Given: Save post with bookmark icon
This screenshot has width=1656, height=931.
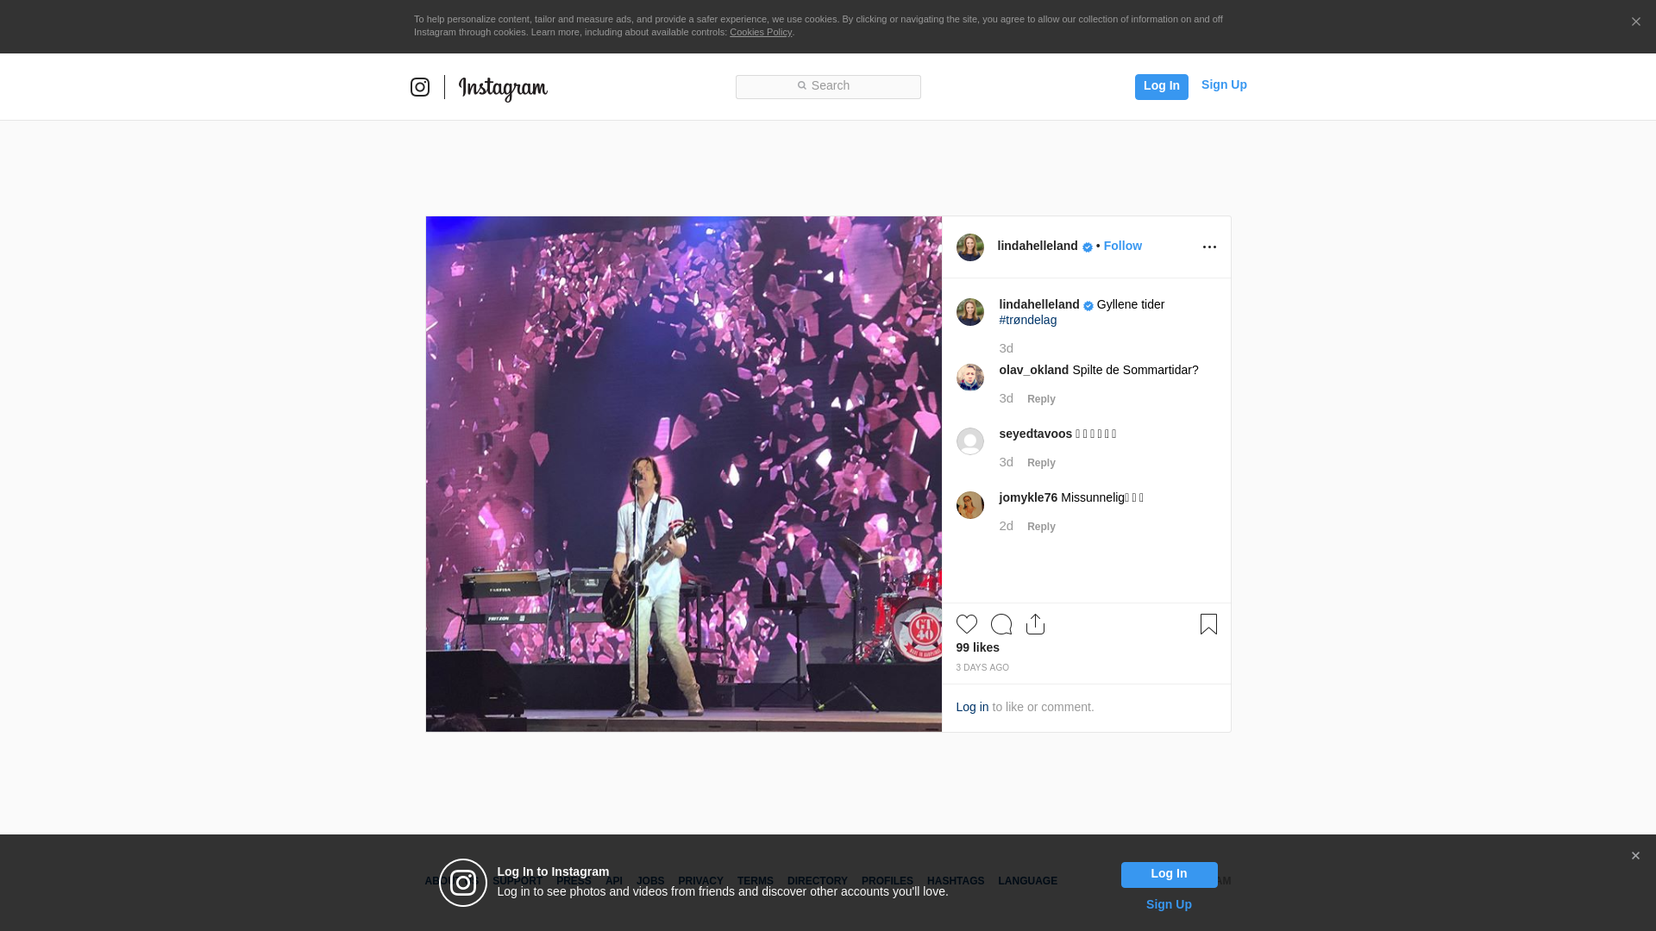Looking at the screenshot, I should pos(1208,624).
